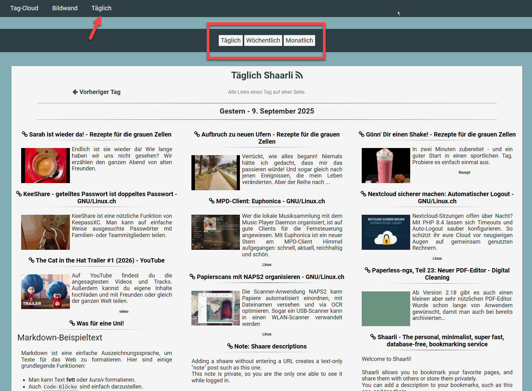532x391 pixels.
Task: Open Bildwand in the top navigation
Action: click(x=65, y=8)
